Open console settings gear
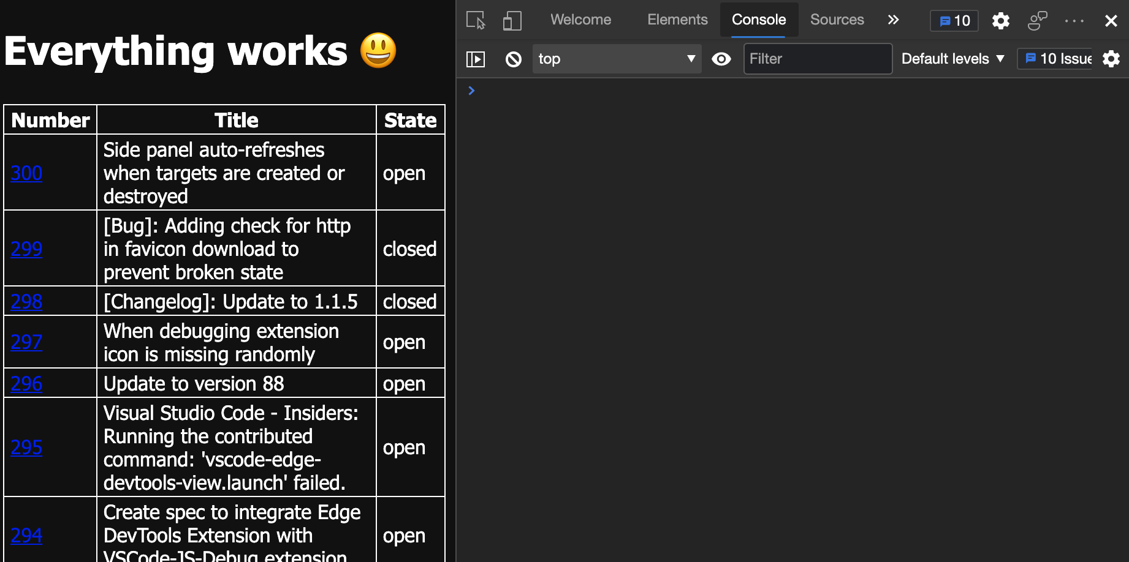The width and height of the screenshot is (1129, 562). pos(1111,59)
